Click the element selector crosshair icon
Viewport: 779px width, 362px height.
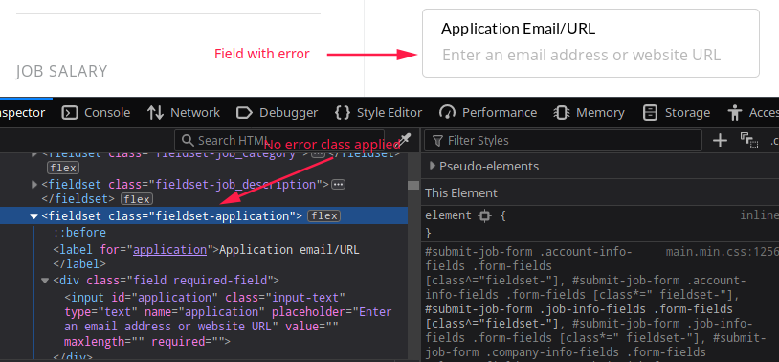[x=485, y=215]
